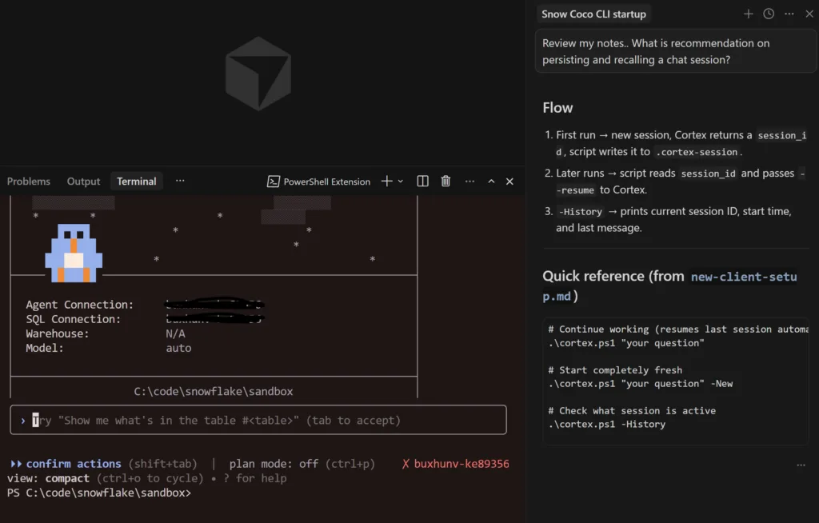Maximize the panel with upward chevron

click(x=491, y=182)
